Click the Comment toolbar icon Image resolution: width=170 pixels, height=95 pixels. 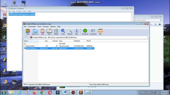point(93,32)
